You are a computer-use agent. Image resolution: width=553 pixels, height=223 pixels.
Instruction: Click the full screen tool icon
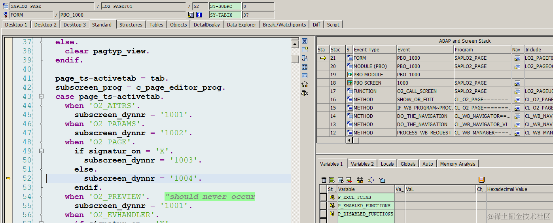point(305,67)
